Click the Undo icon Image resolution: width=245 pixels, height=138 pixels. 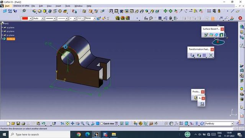click(x=43, y=123)
